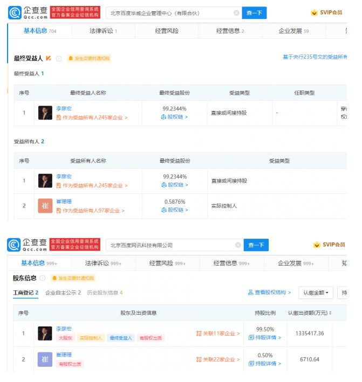Viewport: 362px width, 382px height.
Task: Click the 6710.64 capital amount cell
Action: point(310,359)
